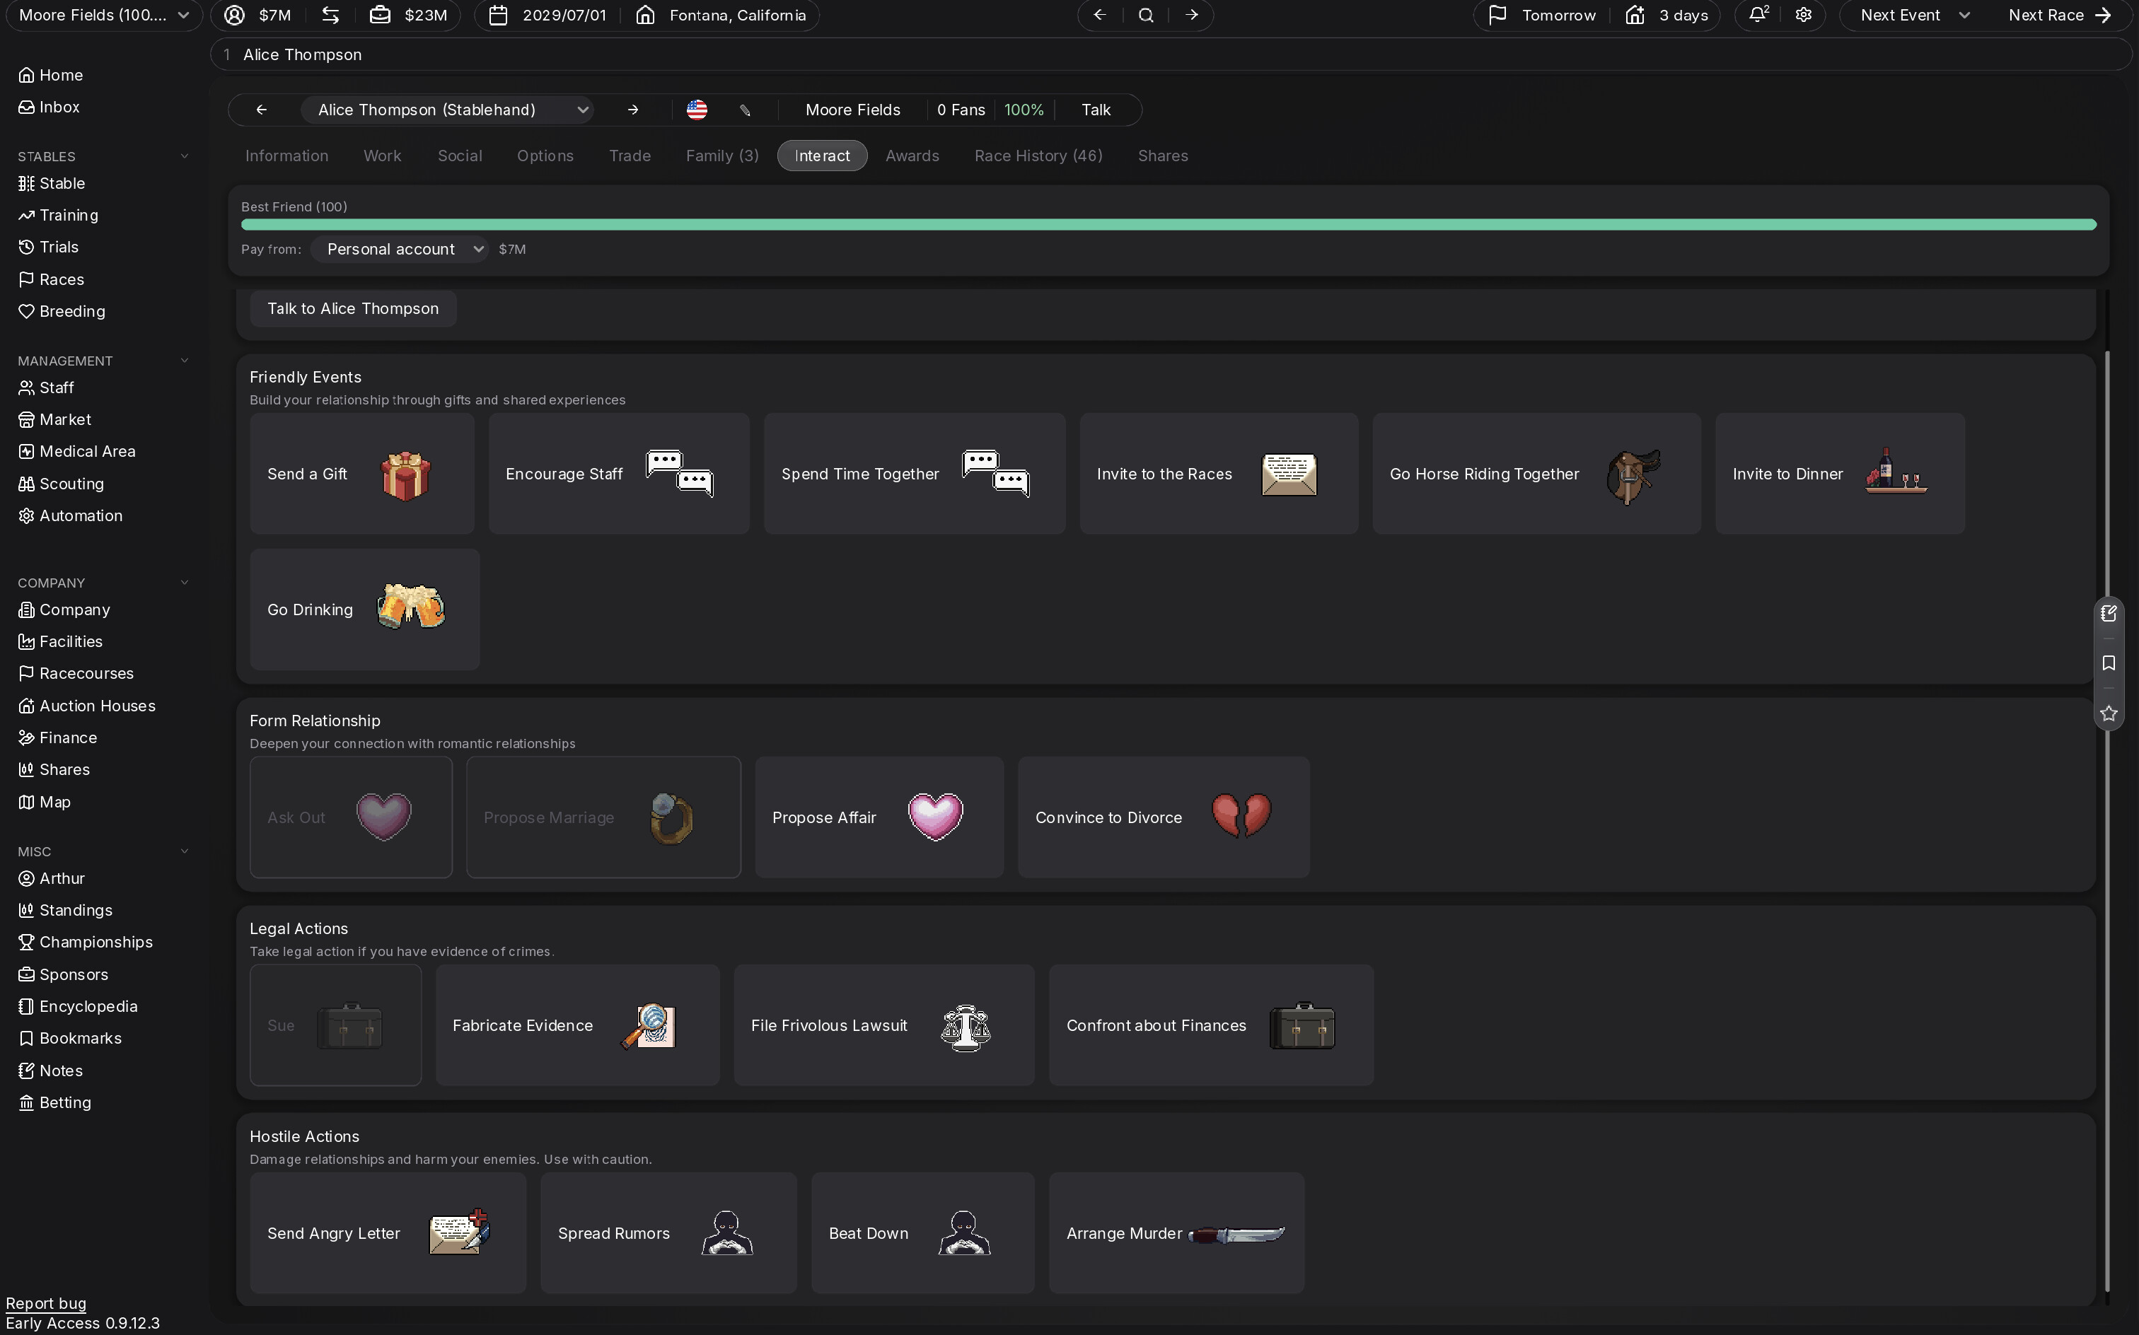Screen dimensions: 2139x1335
Task: Collapse the MISC sidebar section
Action: 185,851
